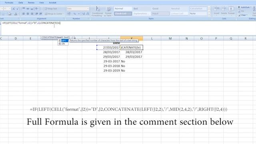Select LEFT in the function autocomplete list
This screenshot has width=256, height=144.
[x=63, y=41]
